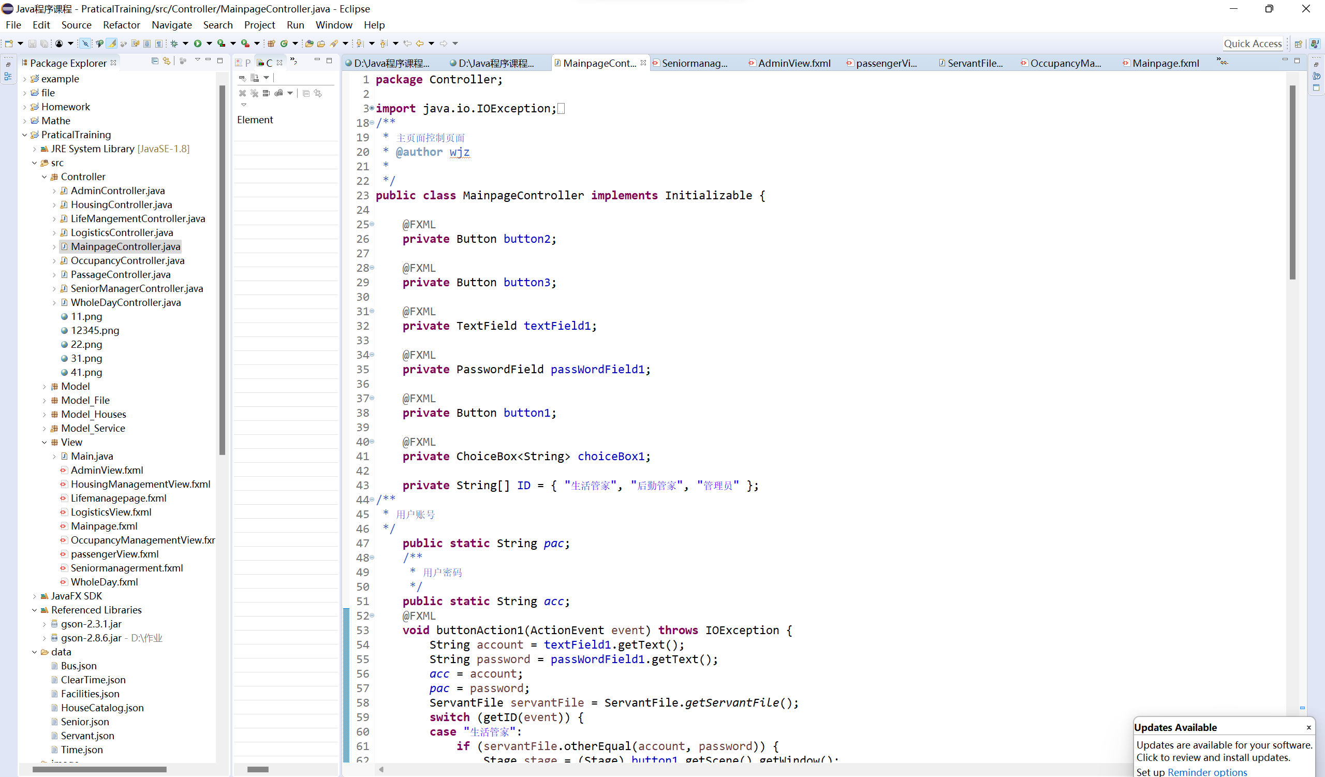Image resolution: width=1325 pixels, height=777 pixels.
Task: Toggle the Mark Occurrences highlighter icon
Action: click(x=112, y=43)
